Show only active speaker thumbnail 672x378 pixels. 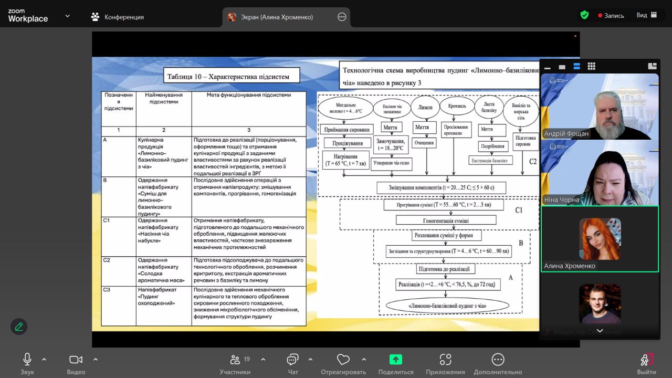tap(562, 67)
